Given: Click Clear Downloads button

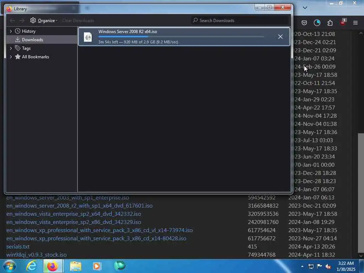Looking at the screenshot, I should 78,20.
